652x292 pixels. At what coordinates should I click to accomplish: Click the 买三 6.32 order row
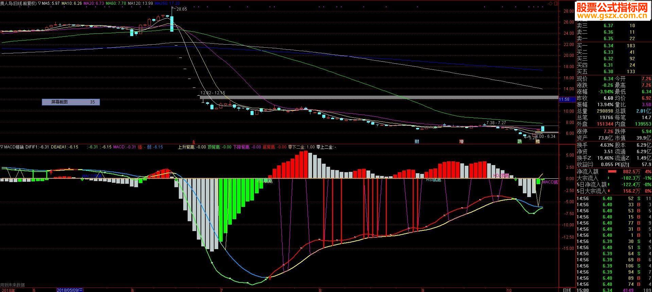(614, 59)
